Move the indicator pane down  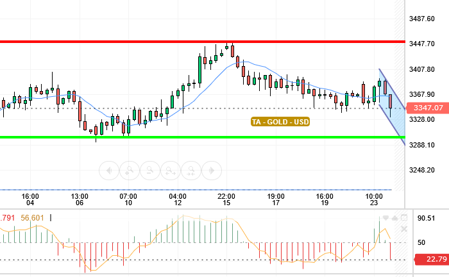click(x=385, y=218)
